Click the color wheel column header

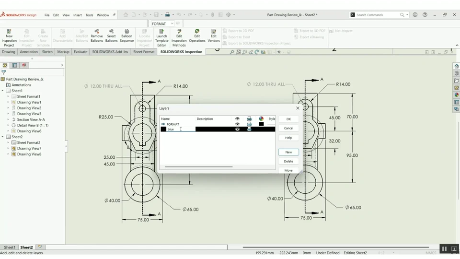(x=261, y=118)
